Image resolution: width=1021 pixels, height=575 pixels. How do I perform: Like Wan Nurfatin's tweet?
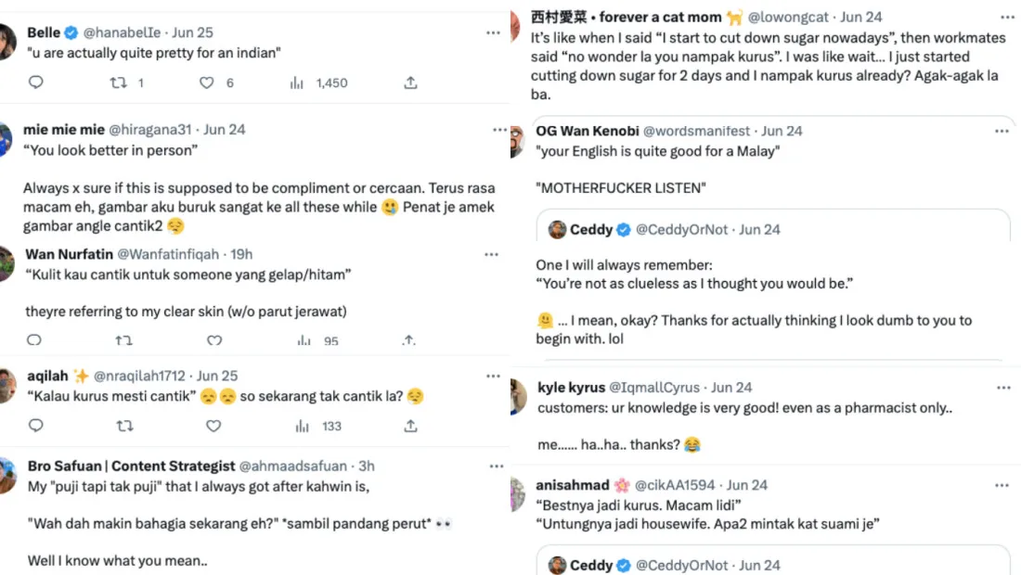(213, 340)
